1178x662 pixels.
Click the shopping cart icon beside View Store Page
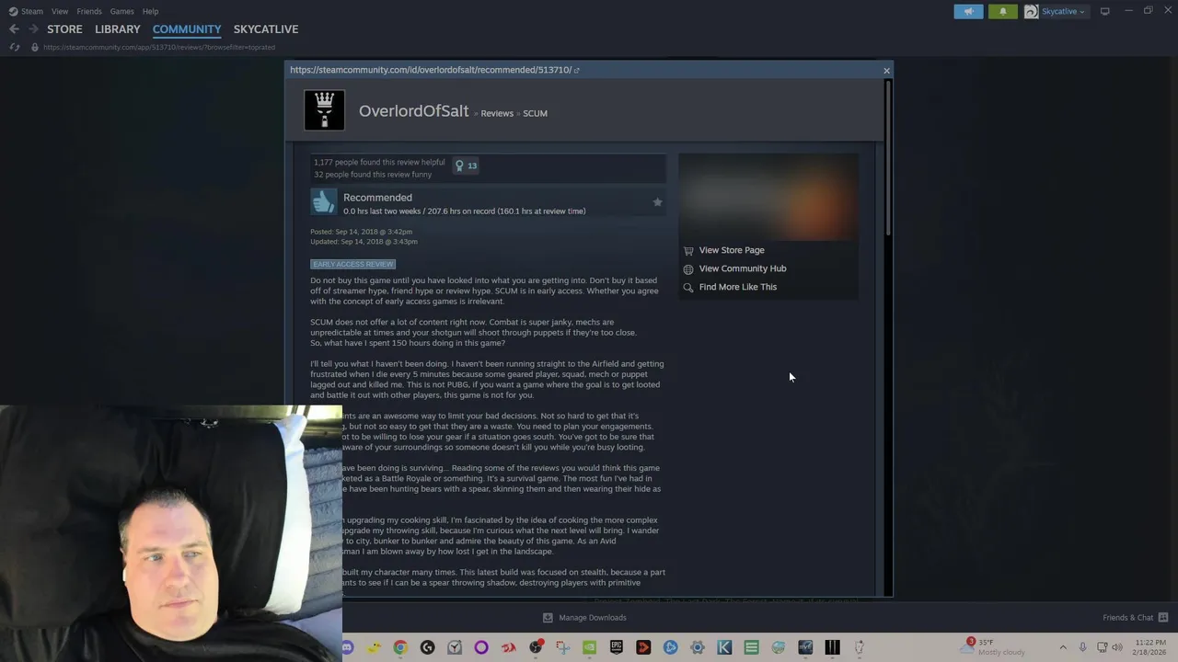click(688, 250)
